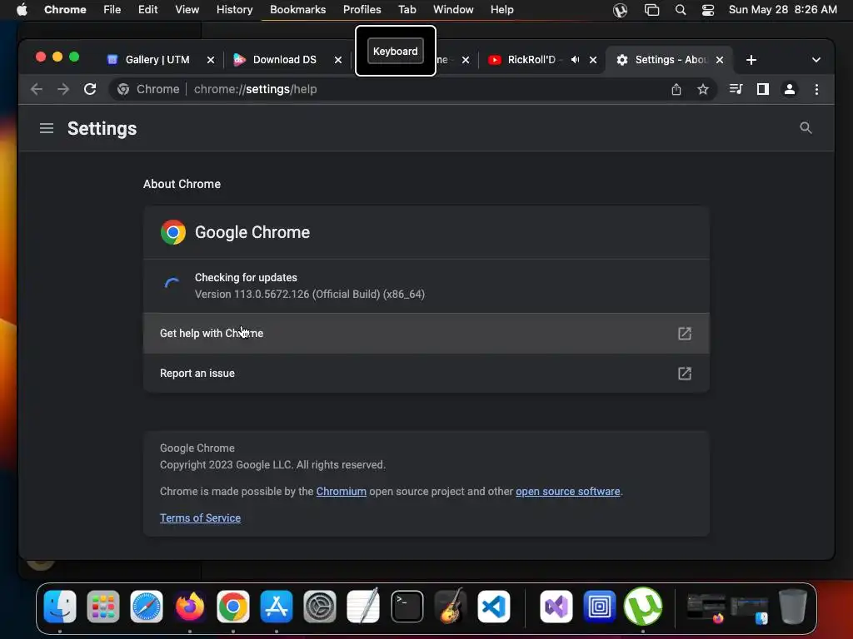Screen dimensions: 853x639
Task: Open the Report an issue row
Action: pos(426,374)
